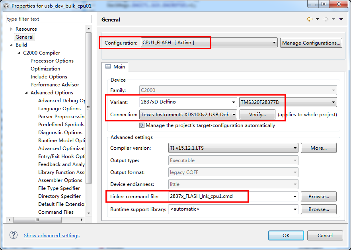Viewport: 351px width, 250px height.
Task: Select Advanced Debug Options in the tree
Action: pyautogui.click(x=62, y=101)
